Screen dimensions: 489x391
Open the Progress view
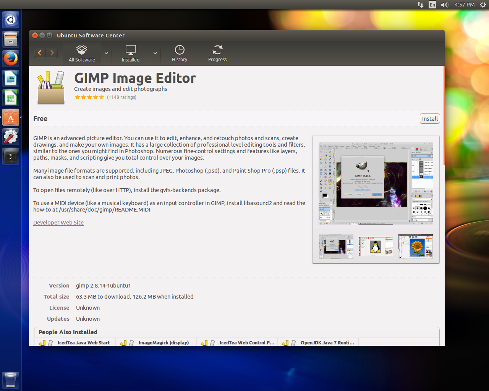tap(217, 53)
